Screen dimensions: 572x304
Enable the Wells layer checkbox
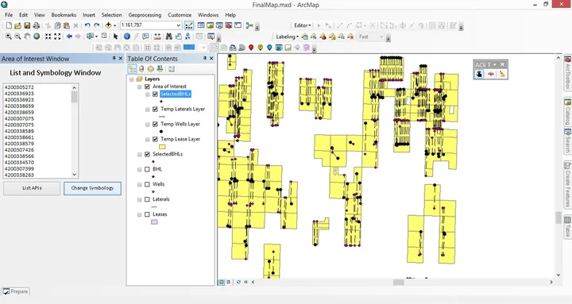click(148, 184)
